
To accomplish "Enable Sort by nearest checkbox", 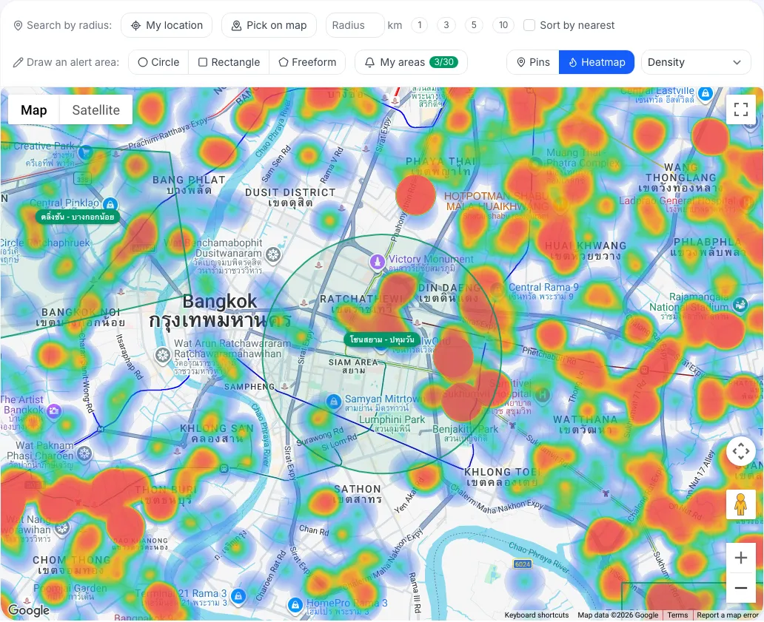I will click(x=529, y=25).
